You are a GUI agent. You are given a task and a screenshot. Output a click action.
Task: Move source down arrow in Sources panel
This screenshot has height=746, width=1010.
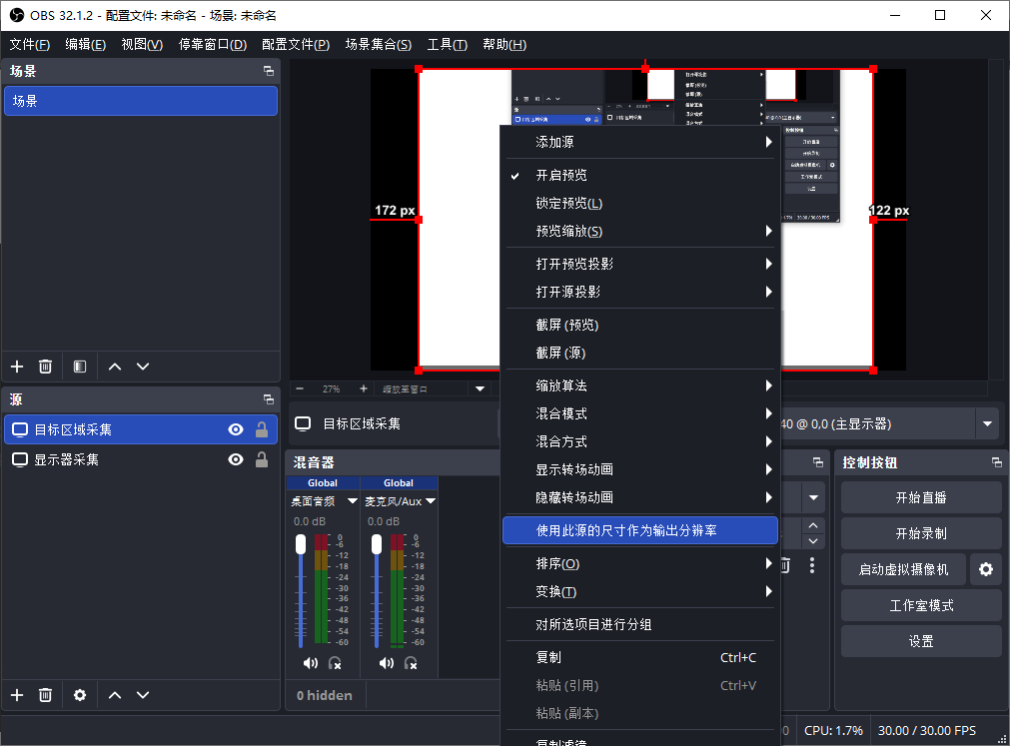(143, 695)
